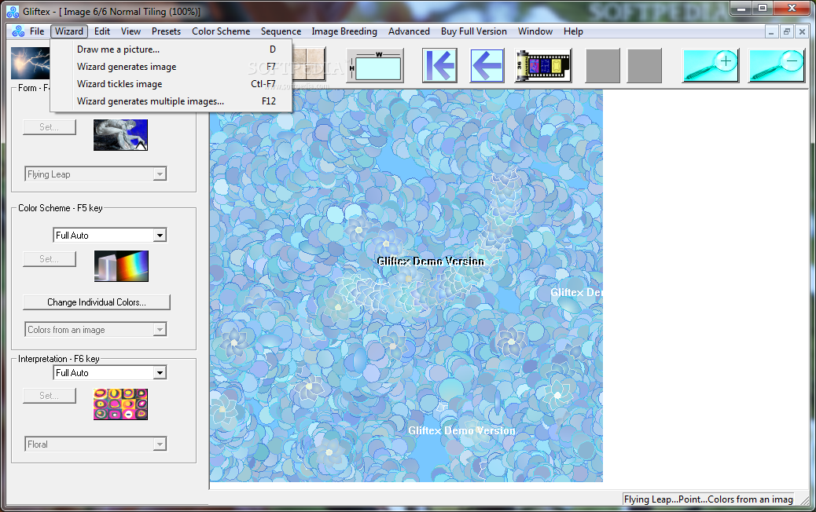
Task: Open the Presets menu
Action: (x=166, y=31)
